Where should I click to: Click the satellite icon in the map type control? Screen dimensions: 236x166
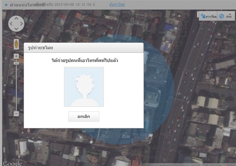[203, 16]
